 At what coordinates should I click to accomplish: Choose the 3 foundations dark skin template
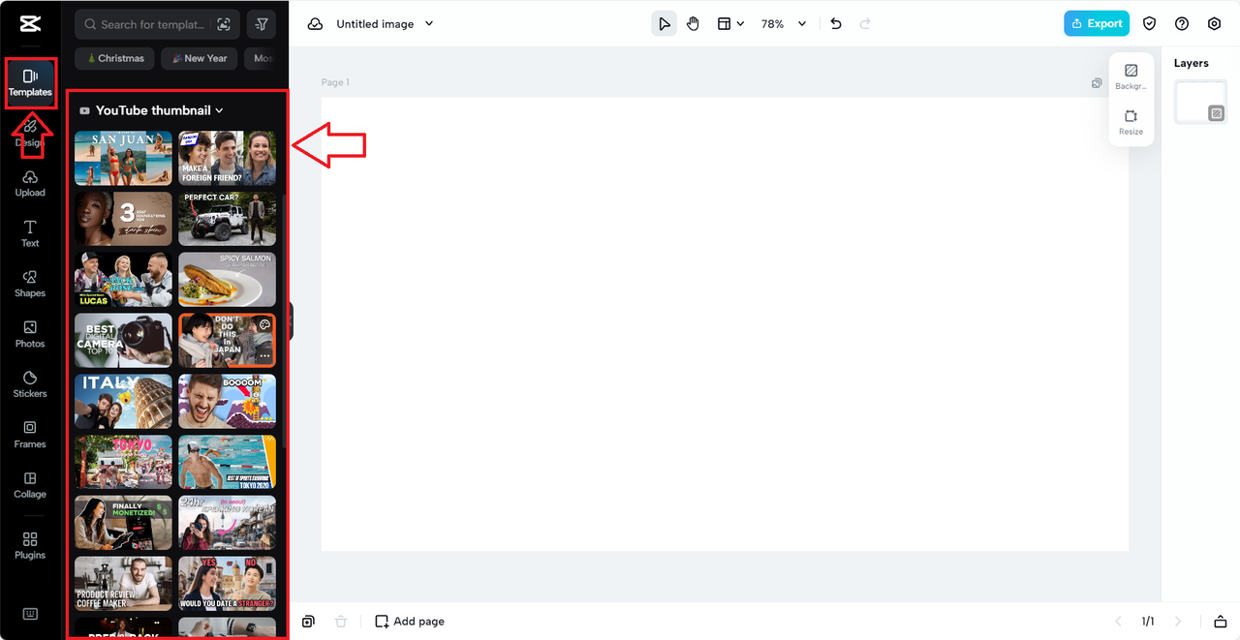click(123, 219)
